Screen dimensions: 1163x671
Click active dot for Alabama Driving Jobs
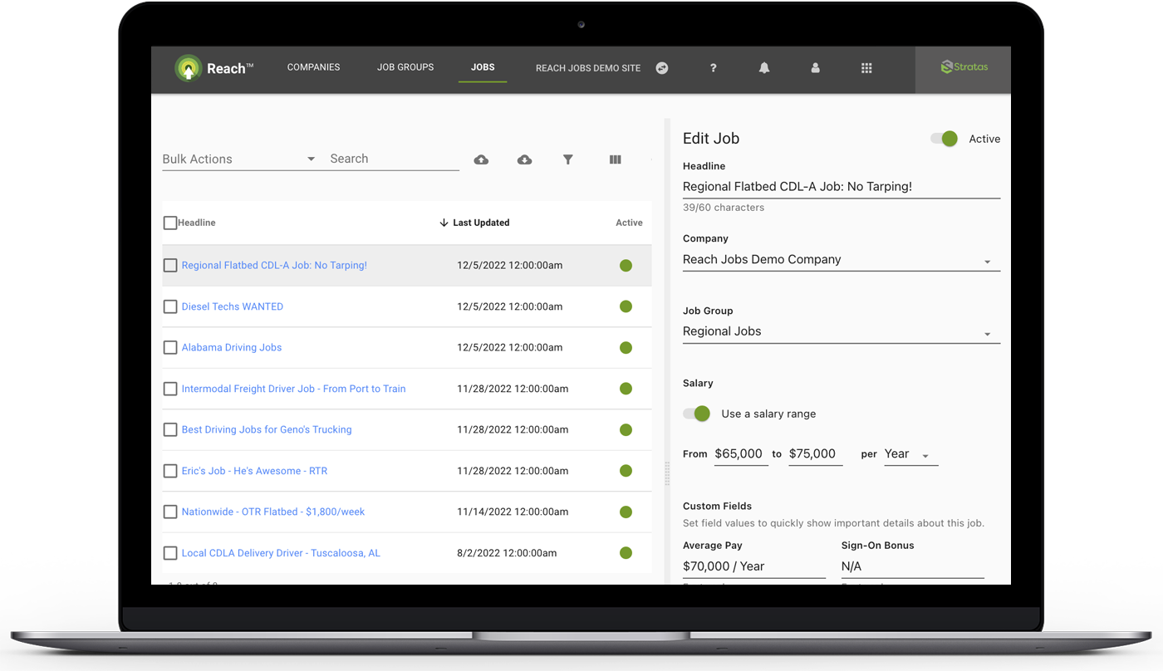click(626, 348)
